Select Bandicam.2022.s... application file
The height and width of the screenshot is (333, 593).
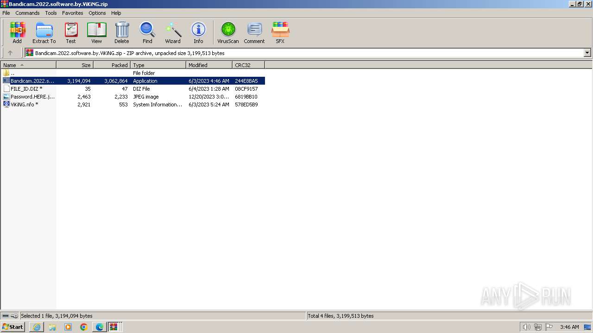(x=132, y=81)
